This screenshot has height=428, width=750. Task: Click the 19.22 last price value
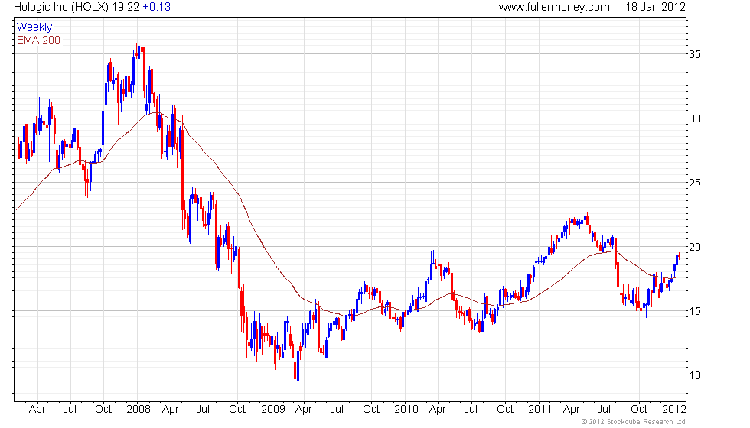tap(126, 7)
